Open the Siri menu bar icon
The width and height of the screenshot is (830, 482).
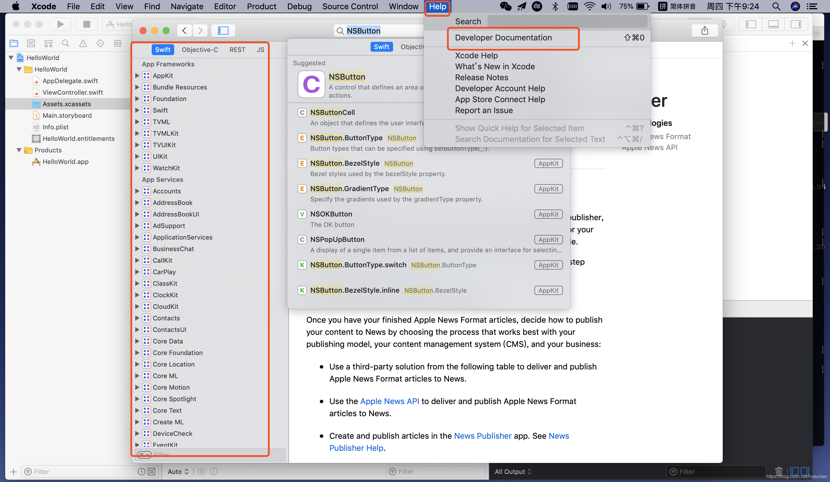795,6
